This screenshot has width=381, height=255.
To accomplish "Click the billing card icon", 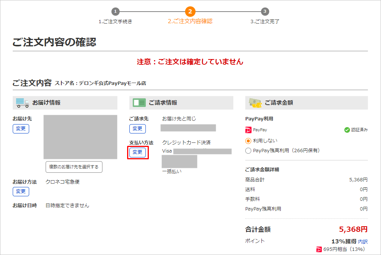I will (x=139, y=103).
